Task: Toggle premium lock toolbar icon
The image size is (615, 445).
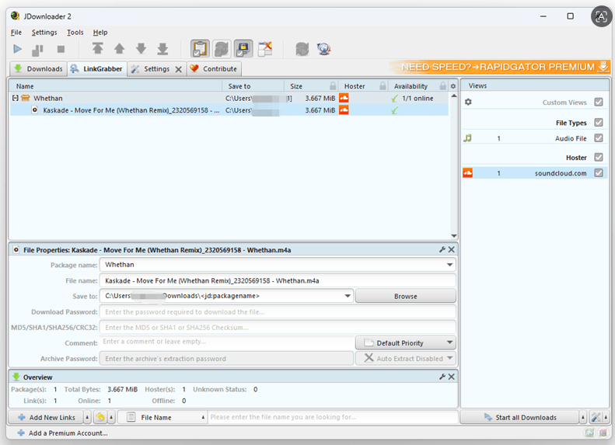Action: [243, 49]
